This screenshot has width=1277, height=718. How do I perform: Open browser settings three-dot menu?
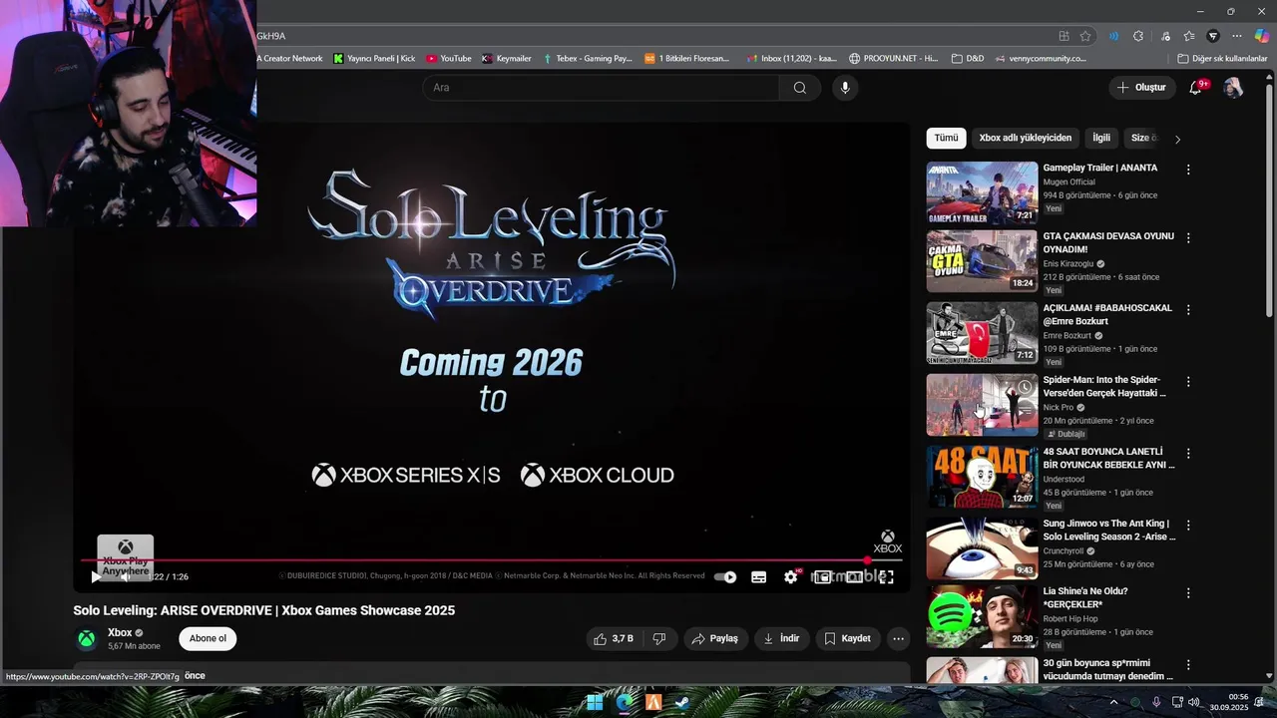(1237, 36)
